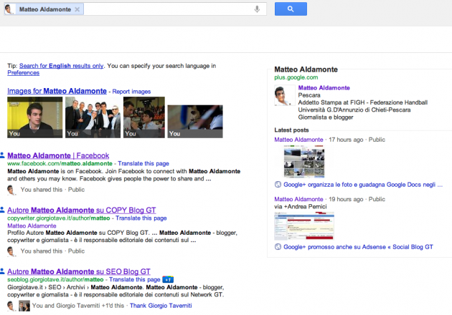The height and width of the screenshot is (315, 452).
Task: Open the author link on the 17 hours ago post
Action: 298,140
